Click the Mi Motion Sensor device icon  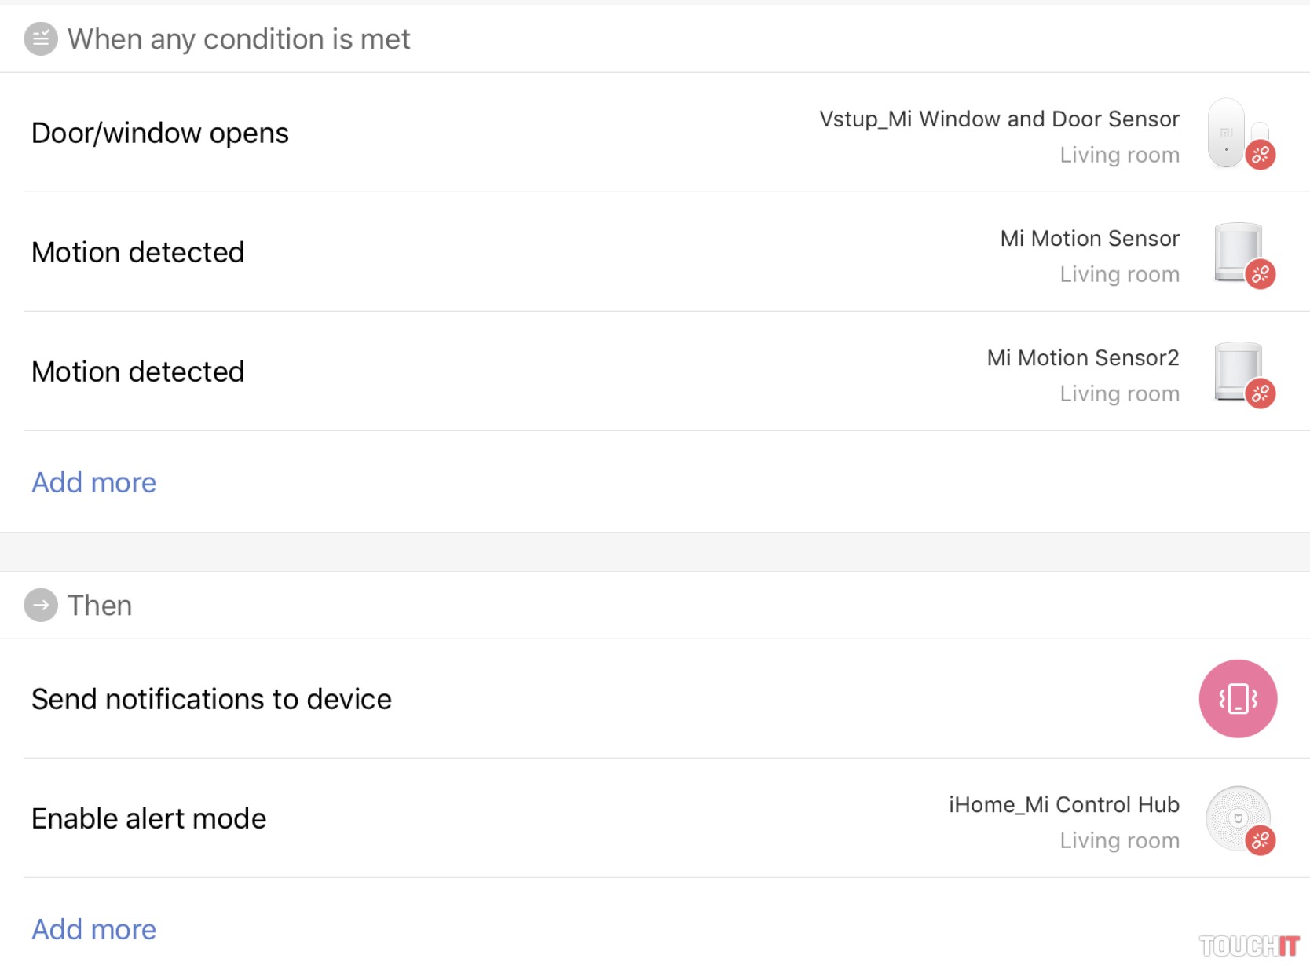[x=1239, y=253]
